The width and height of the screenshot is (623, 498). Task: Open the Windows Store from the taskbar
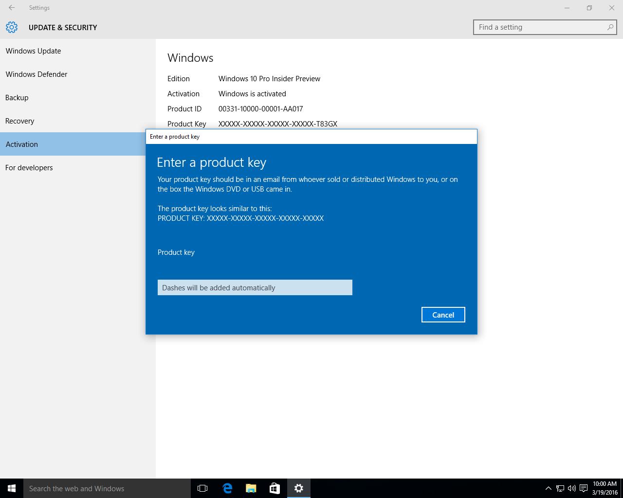[275, 488]
